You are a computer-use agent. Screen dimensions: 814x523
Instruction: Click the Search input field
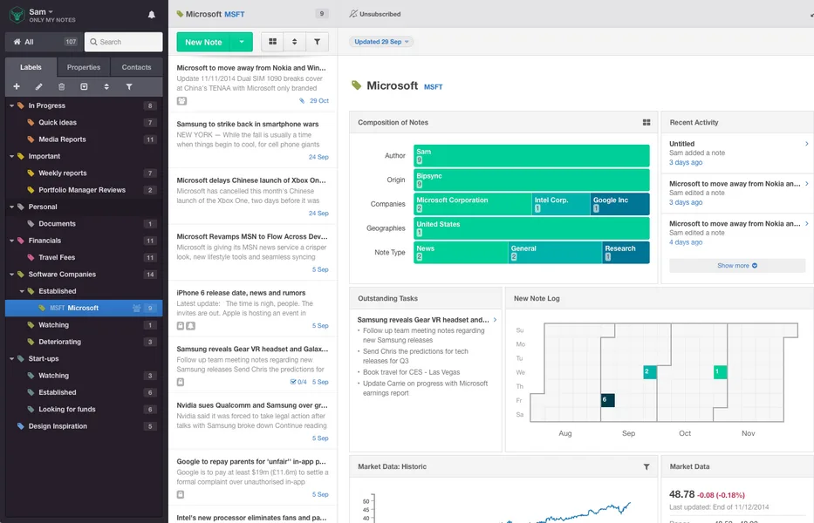tap(124, 42)
